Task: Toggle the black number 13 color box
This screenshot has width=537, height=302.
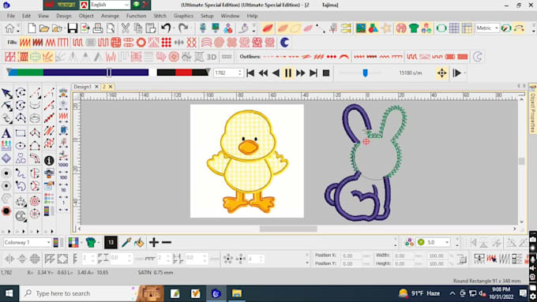Action: pyautogui.click(x=111, y=242)
